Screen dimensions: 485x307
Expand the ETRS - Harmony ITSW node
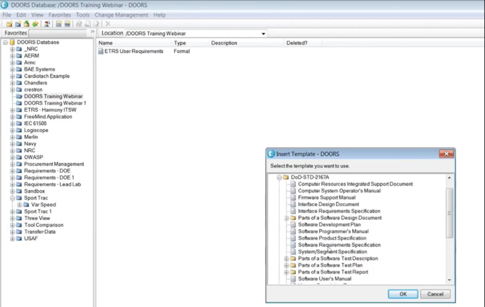coord(12,110)
